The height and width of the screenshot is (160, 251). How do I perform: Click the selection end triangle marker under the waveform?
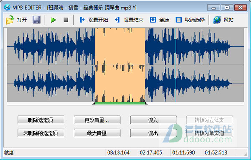pyautogui.click(x=146, y=104)
